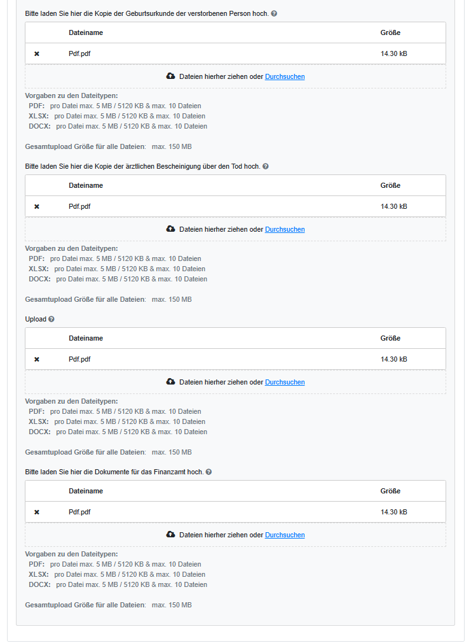Delete Pdf.pdf from the ärztliche Bescheinigung list
The width and height of the screenshot is (471, 643).
click(36, 206)
